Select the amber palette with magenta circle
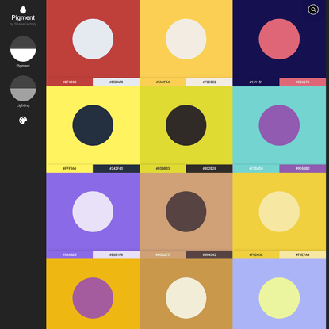Viewport: 329px width, 329px height. 93,294
